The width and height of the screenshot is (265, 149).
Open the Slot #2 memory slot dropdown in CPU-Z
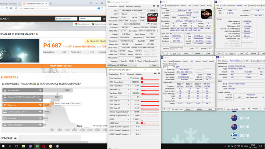coord(169,67)
